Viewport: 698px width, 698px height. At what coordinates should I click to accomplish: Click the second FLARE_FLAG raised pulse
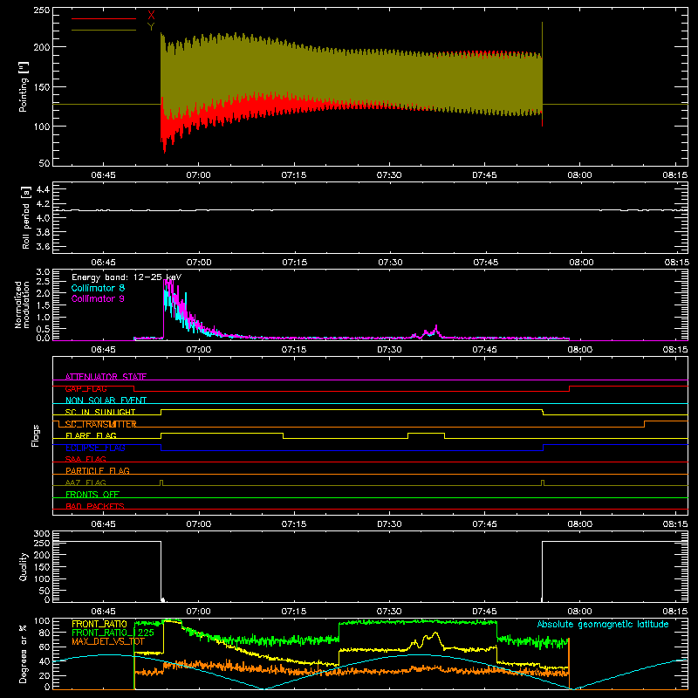426,435
